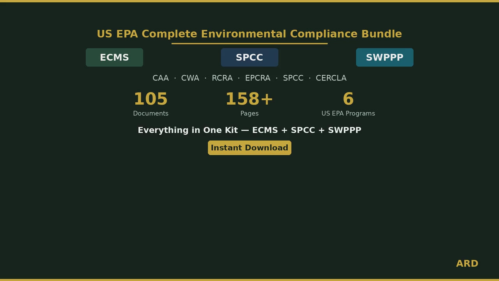Click SPCC in the program list
This screenshot has height=281, width=499.
[x=293, y=78]
